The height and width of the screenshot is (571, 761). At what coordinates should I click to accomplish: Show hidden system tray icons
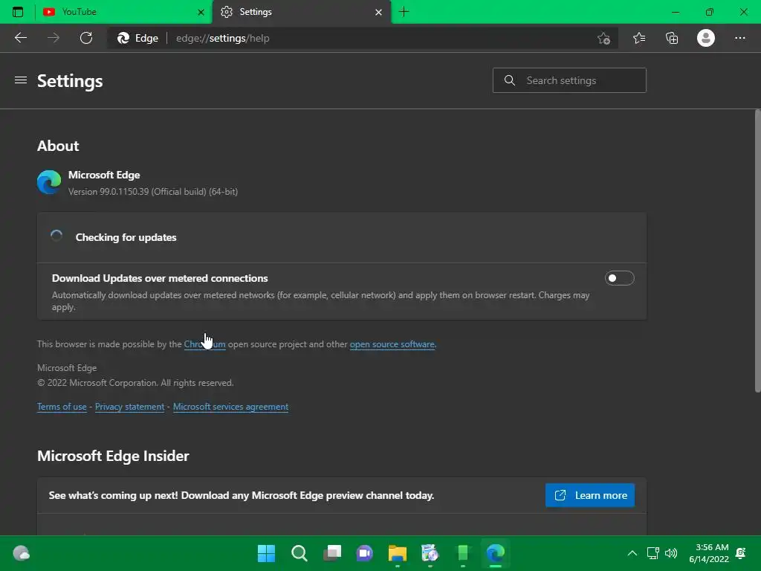pyautogui.click(x=632, y=553)
